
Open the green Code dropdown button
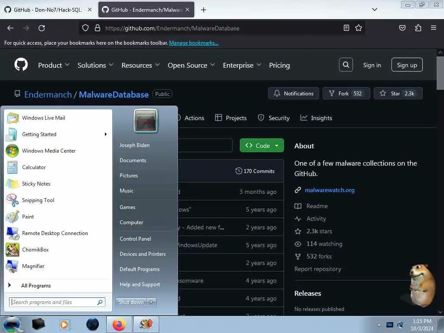click(261, 145)
